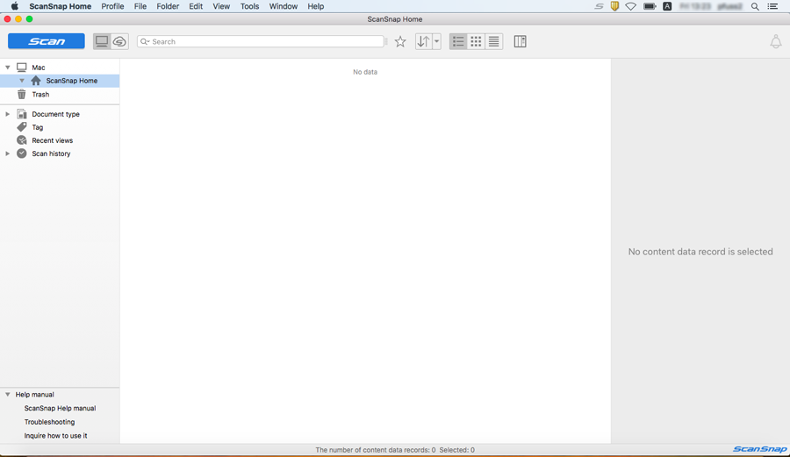Open the Trash bin icon
This screenshot has height=457, width=790.
[x=22, y=94]
